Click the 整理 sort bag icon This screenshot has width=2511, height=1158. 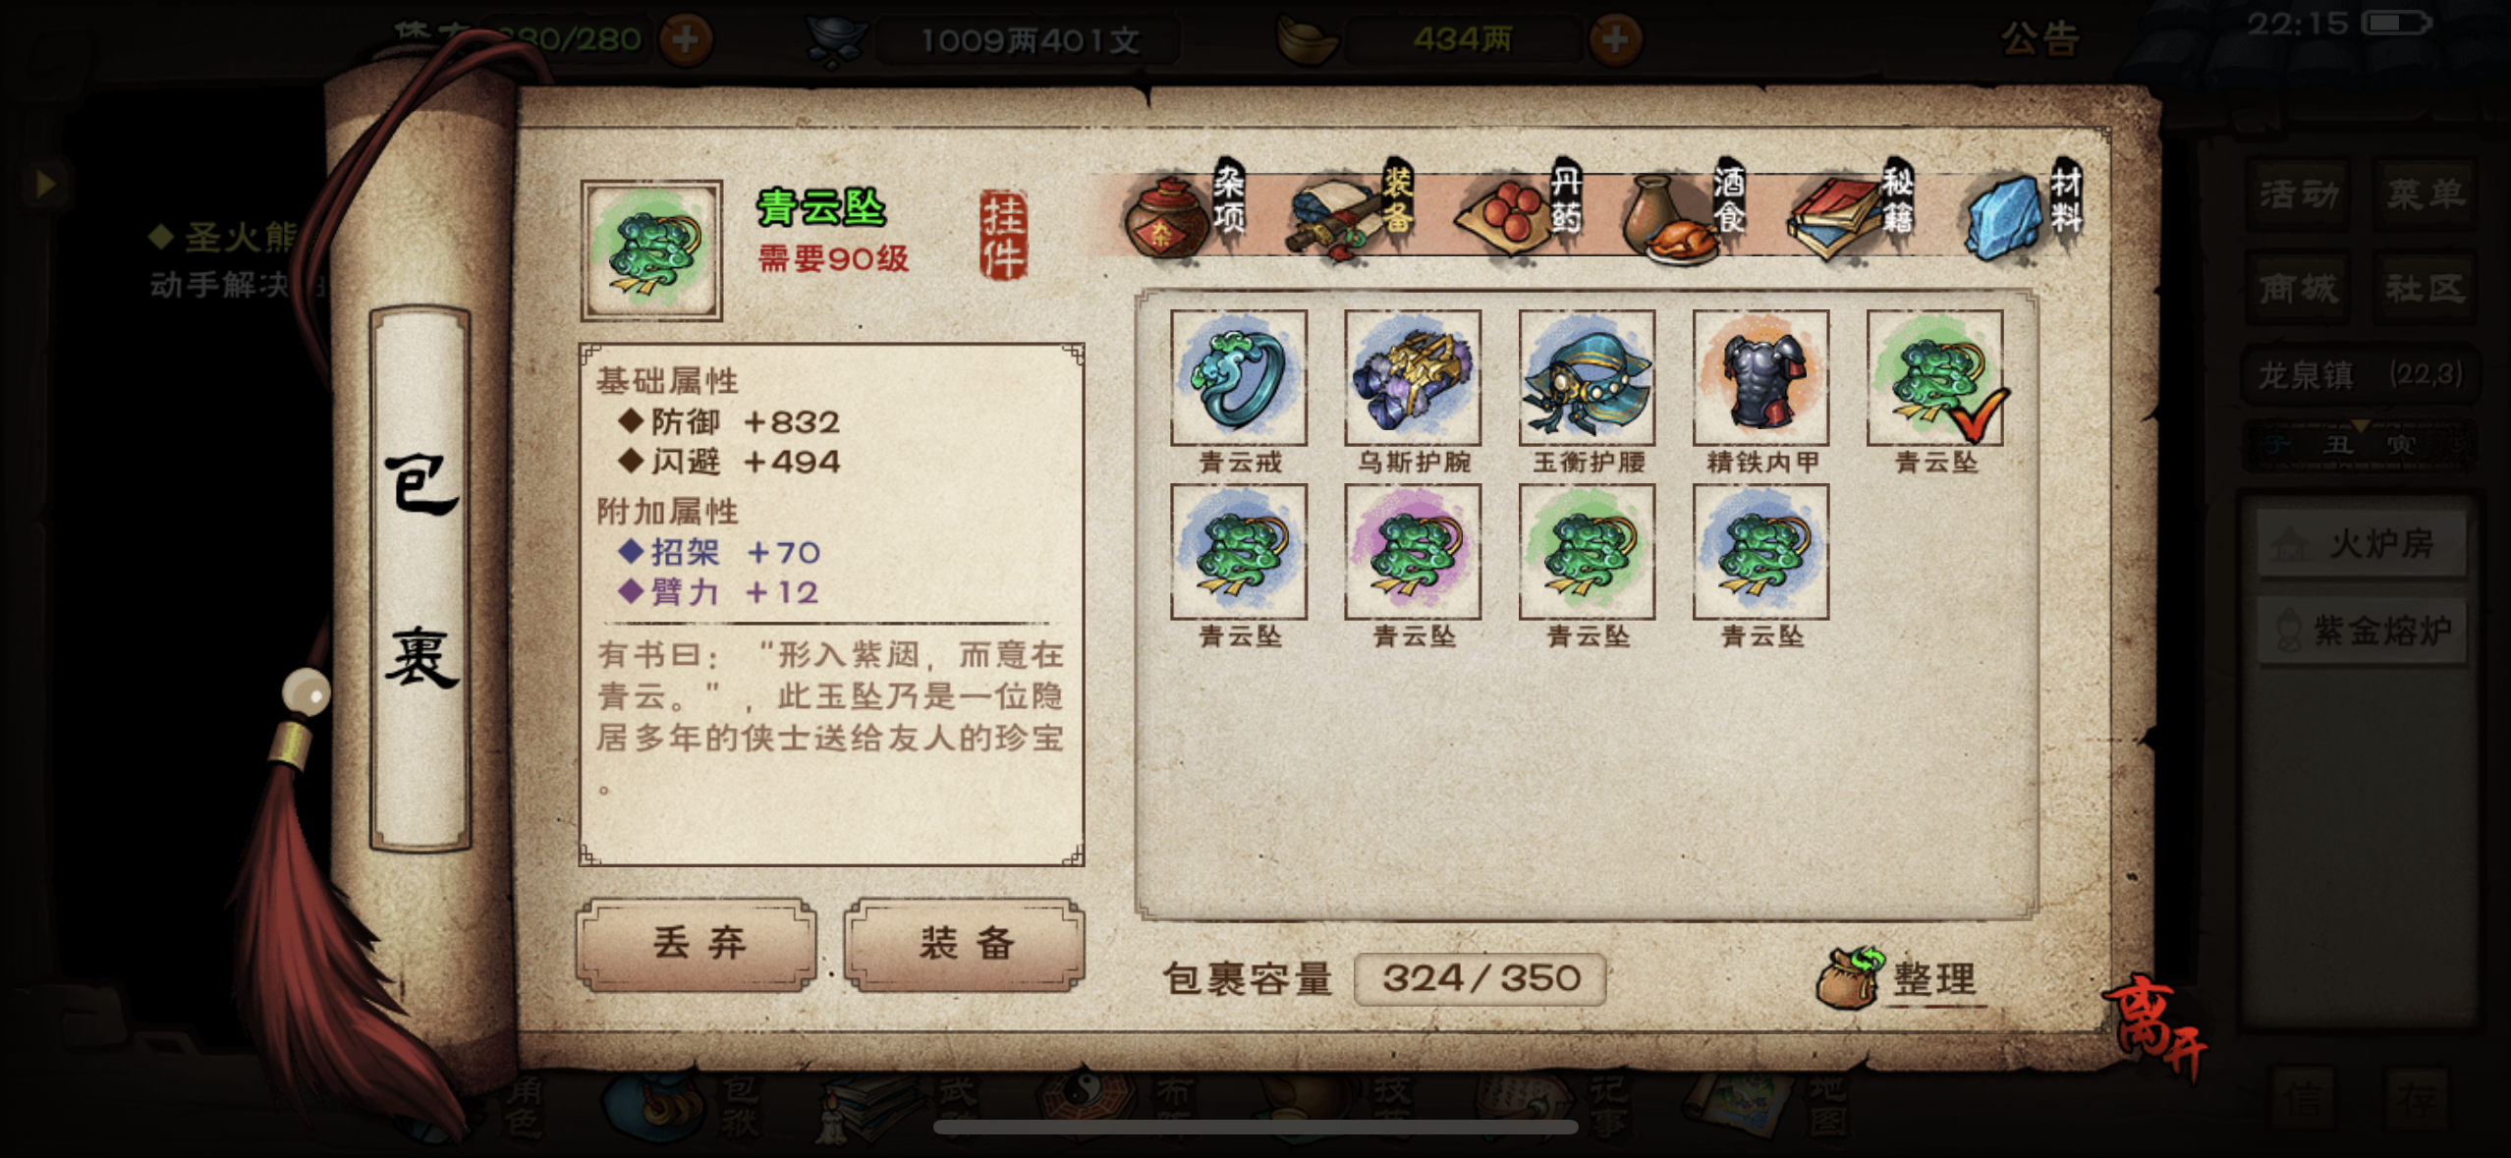tap(1898, 977)
